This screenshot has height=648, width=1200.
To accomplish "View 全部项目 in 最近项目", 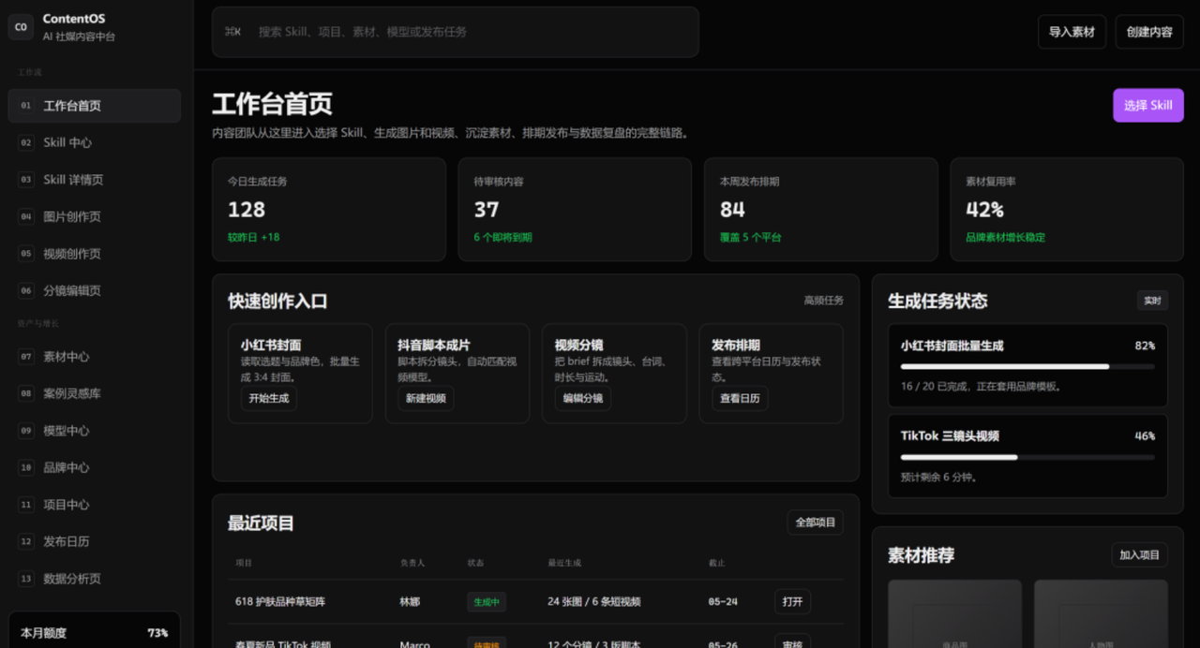I will click(816, 523).
